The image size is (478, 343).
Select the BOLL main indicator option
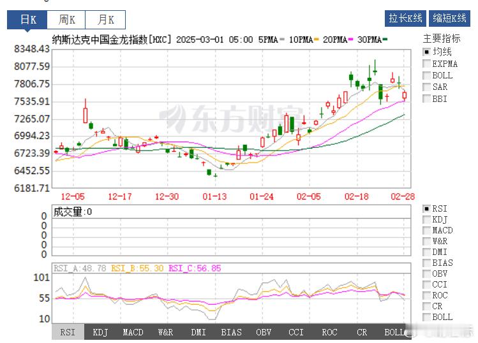[x=426, y=75]
